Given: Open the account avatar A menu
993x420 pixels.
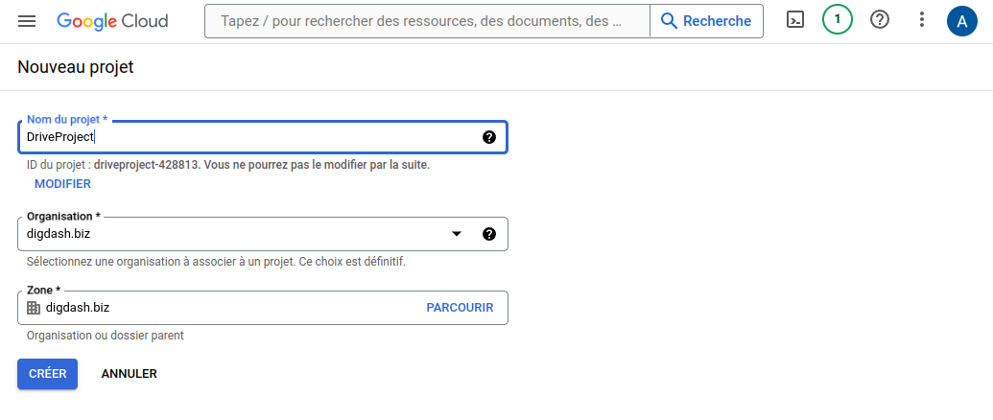Looking at the screenshot, I should pyautogui.click(x=961, y=20).
